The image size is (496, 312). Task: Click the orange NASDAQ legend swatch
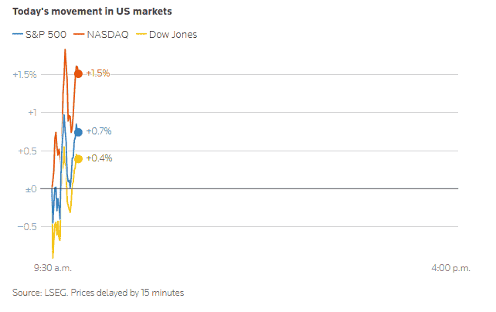(80, 34)
